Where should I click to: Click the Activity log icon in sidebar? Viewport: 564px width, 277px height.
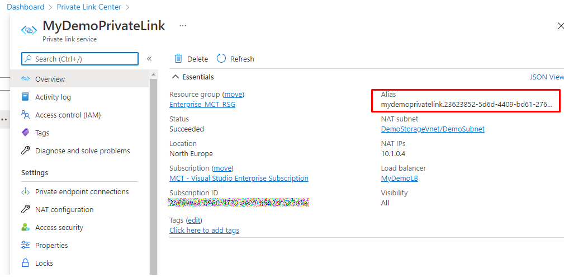coord(25,97)
